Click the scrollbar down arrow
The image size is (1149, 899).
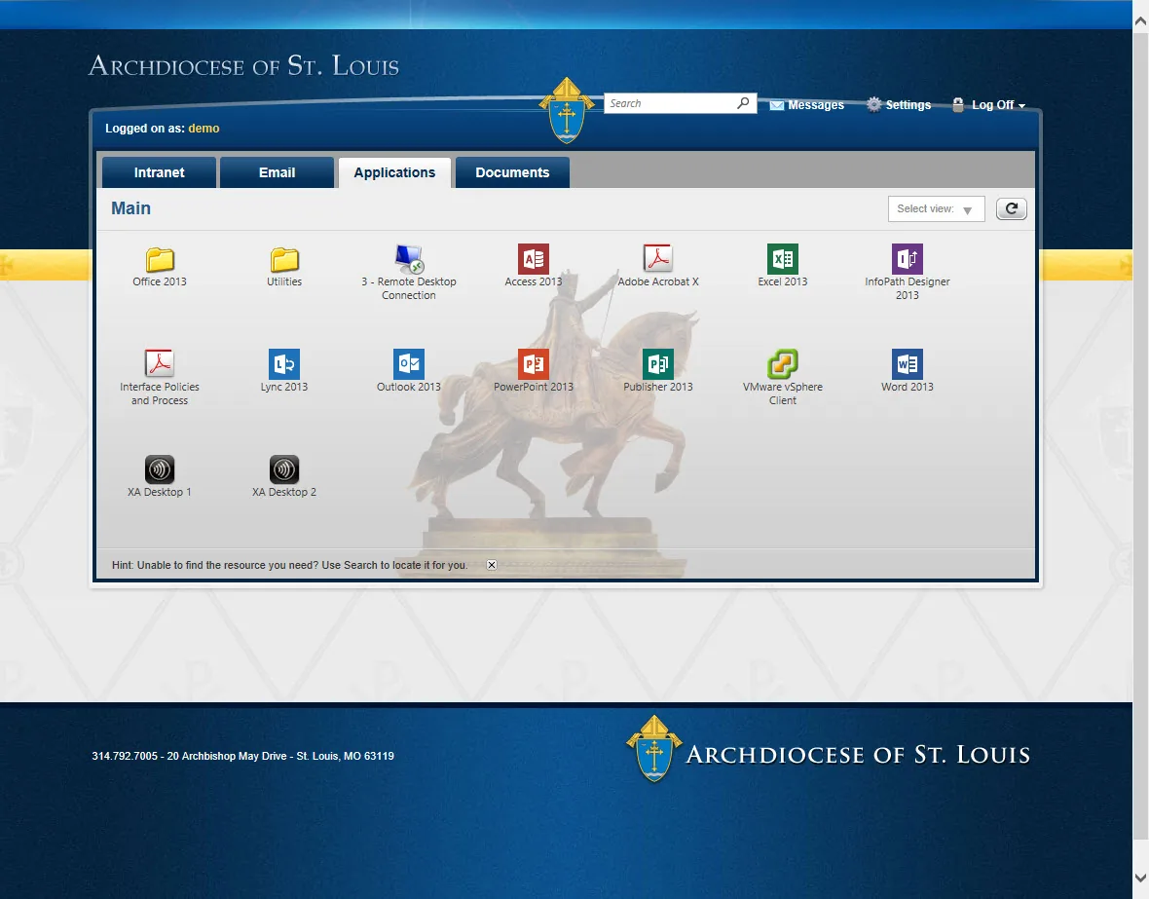pyautogui.click(x=1141, y=877)
